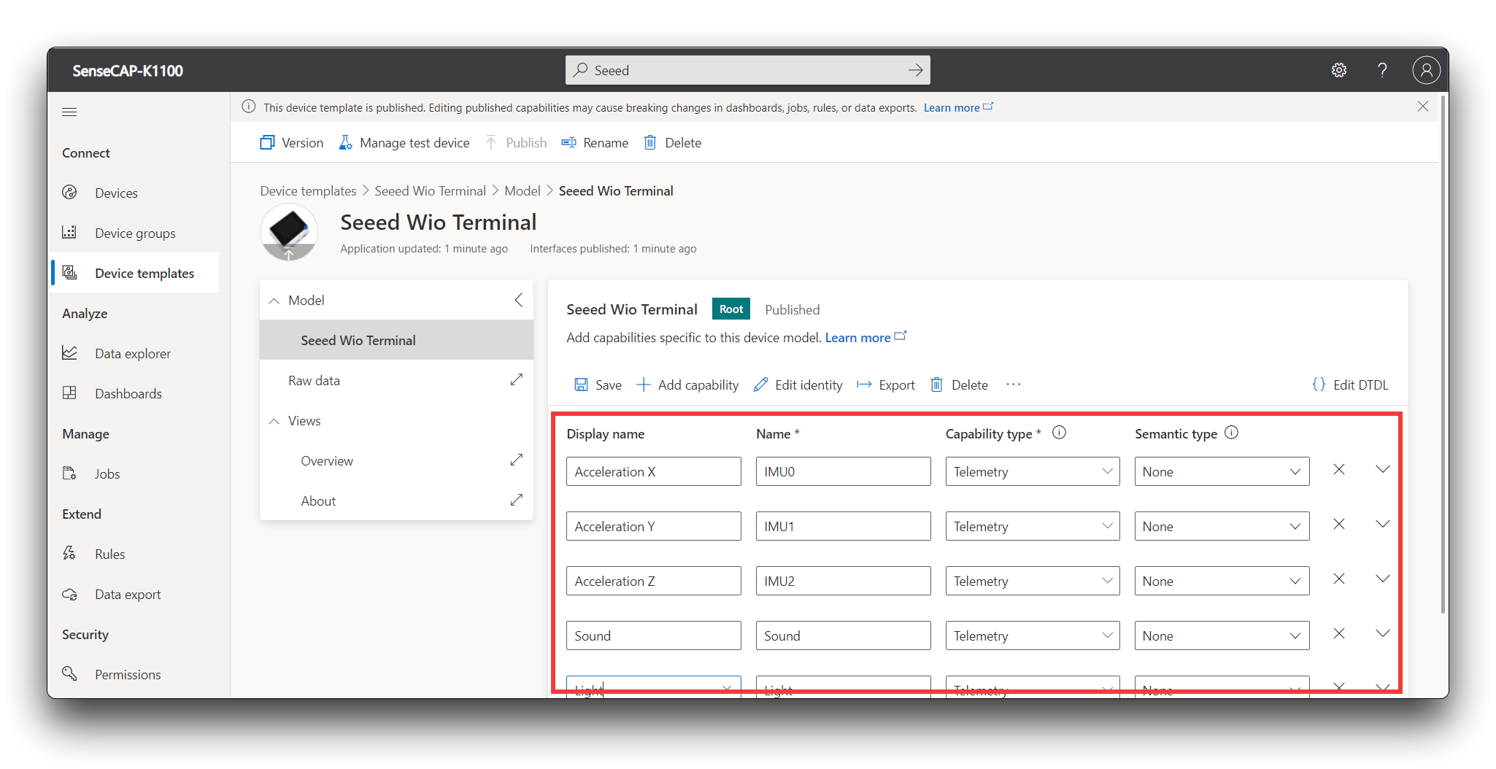Open Rules in the sidebar
The width and height of the screenshot is (1496, 769).
pos(135,554)
